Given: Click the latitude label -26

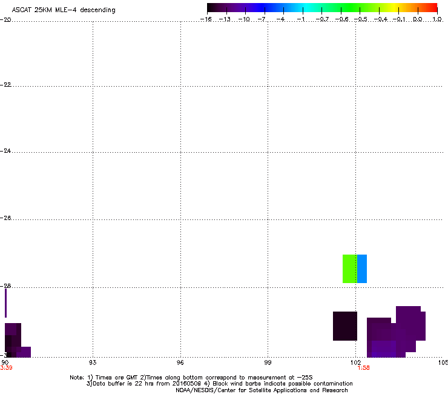Looking at the screenshot, I should tap(5, 218).
